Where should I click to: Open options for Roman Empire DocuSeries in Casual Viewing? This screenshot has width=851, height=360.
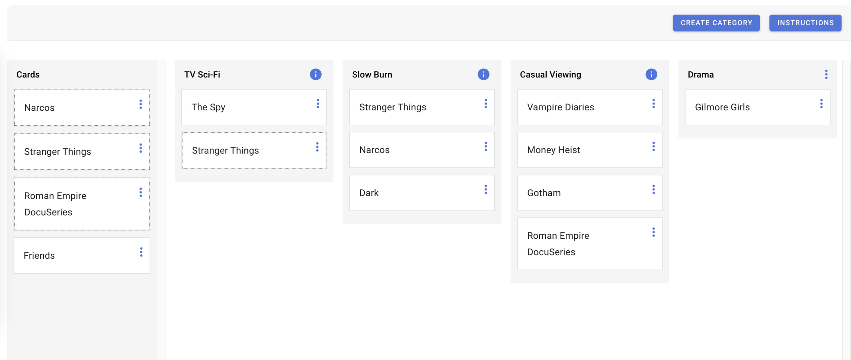click(654, 232)
